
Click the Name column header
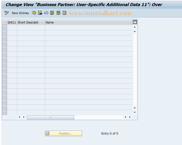click(x=89, y=23)
